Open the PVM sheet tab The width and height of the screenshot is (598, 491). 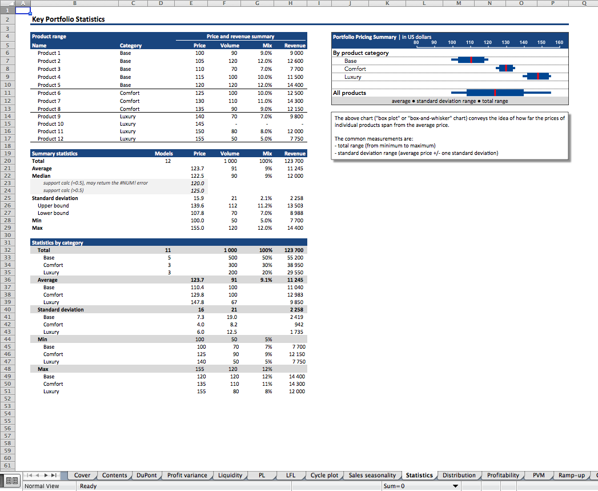539,476
